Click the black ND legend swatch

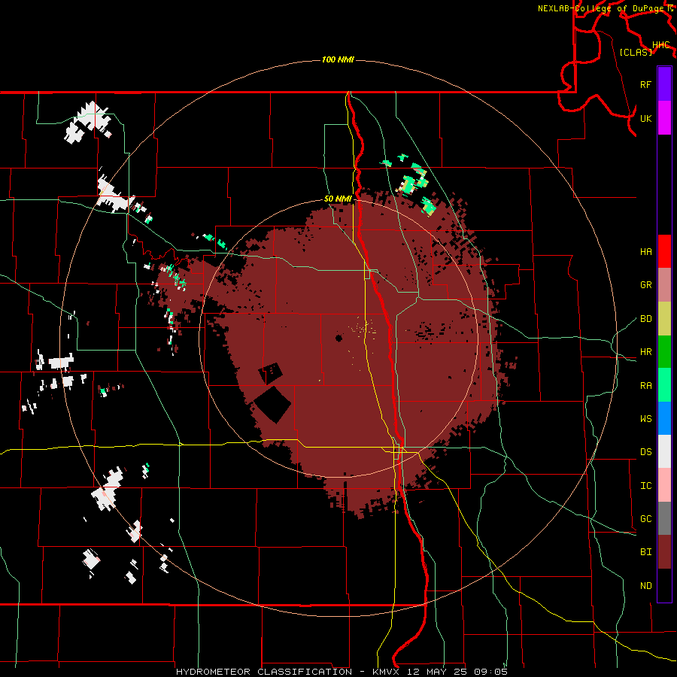click(x=664, y=585)
